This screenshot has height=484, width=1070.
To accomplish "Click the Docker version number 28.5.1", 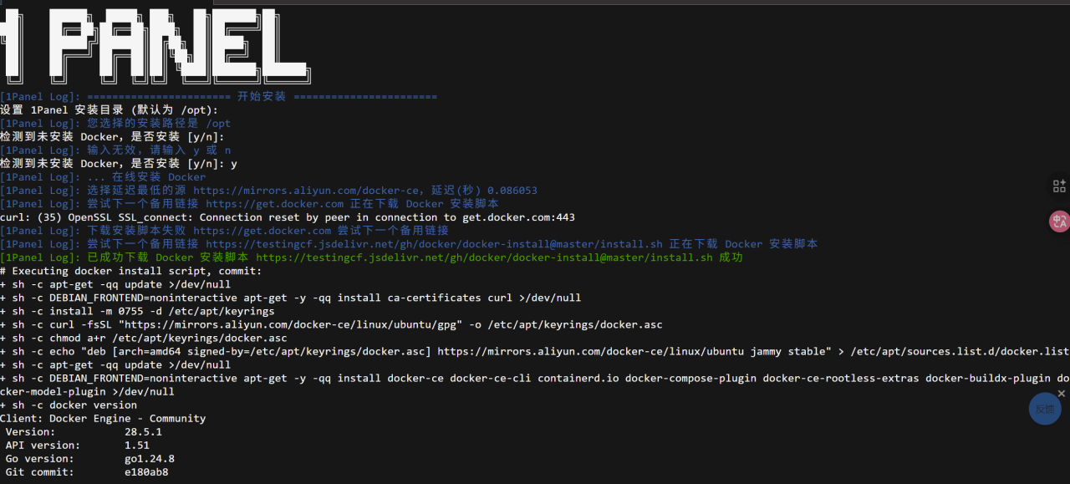I will coord(143,432).
